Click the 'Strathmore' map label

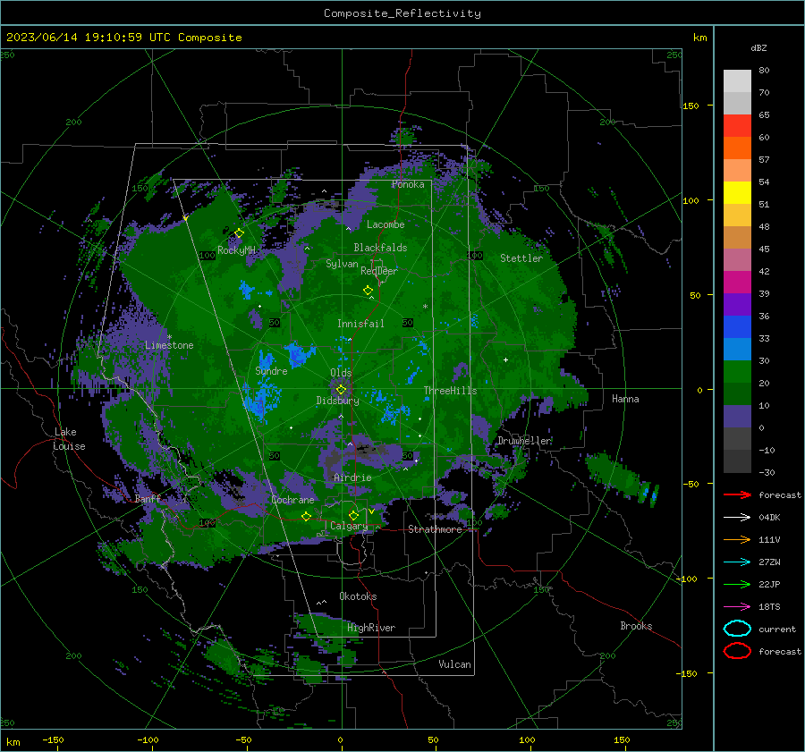(x=435, y=529)
